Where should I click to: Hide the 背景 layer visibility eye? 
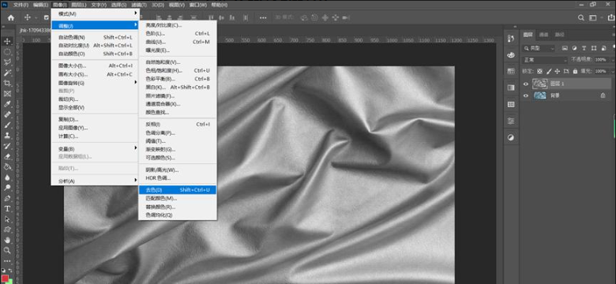point(526,95)
